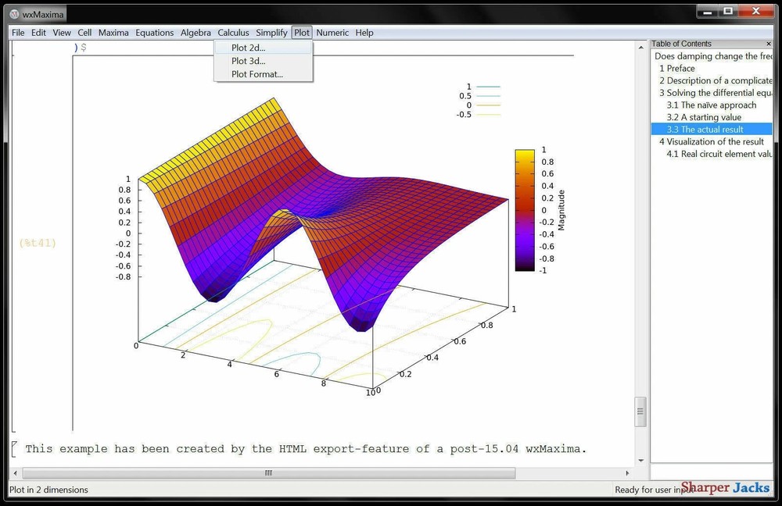Click the right arrow of the horizontal scrollbar

[x=629, y=472]
